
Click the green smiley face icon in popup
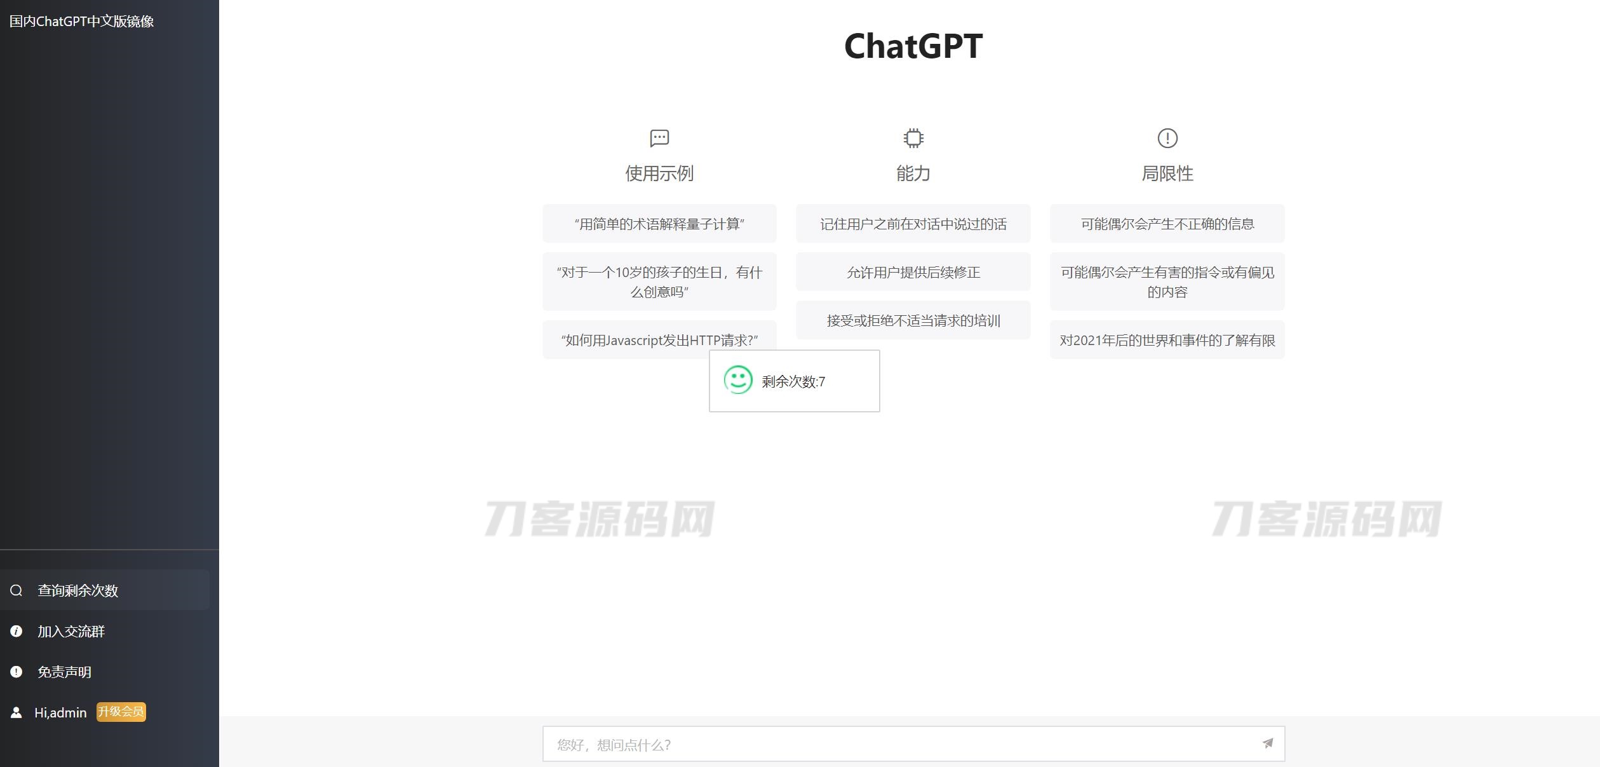(x=738, y=380)
